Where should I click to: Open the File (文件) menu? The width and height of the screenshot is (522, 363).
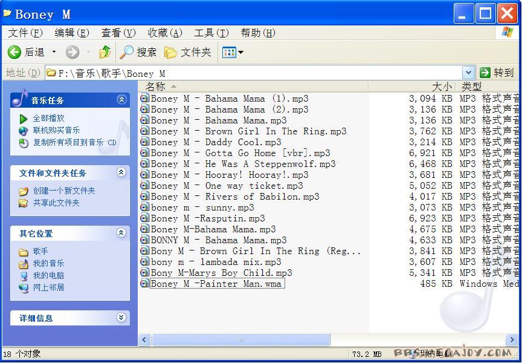tap(25, 33)
